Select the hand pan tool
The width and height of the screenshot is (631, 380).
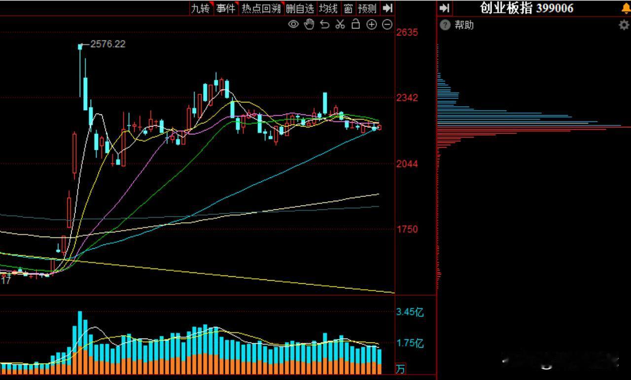[309, 24]
